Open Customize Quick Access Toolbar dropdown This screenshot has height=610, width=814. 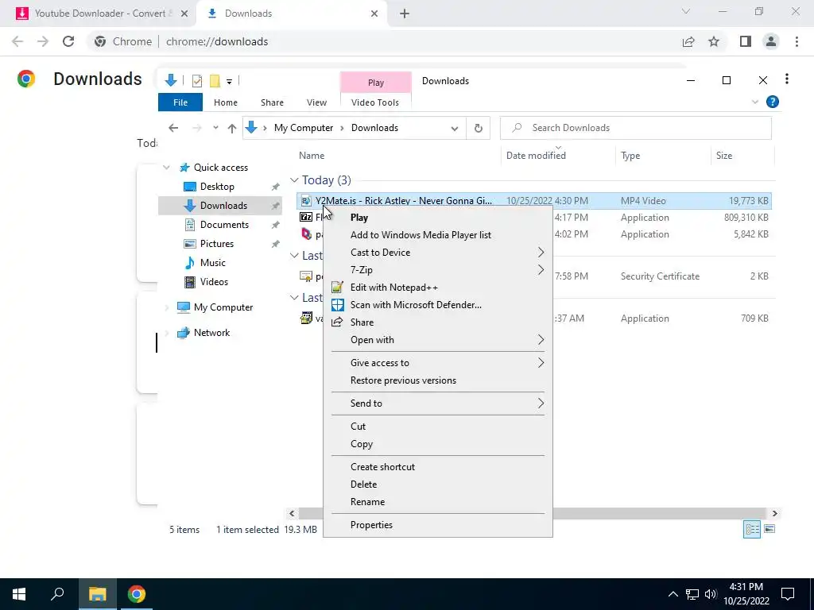click(229, 82)
